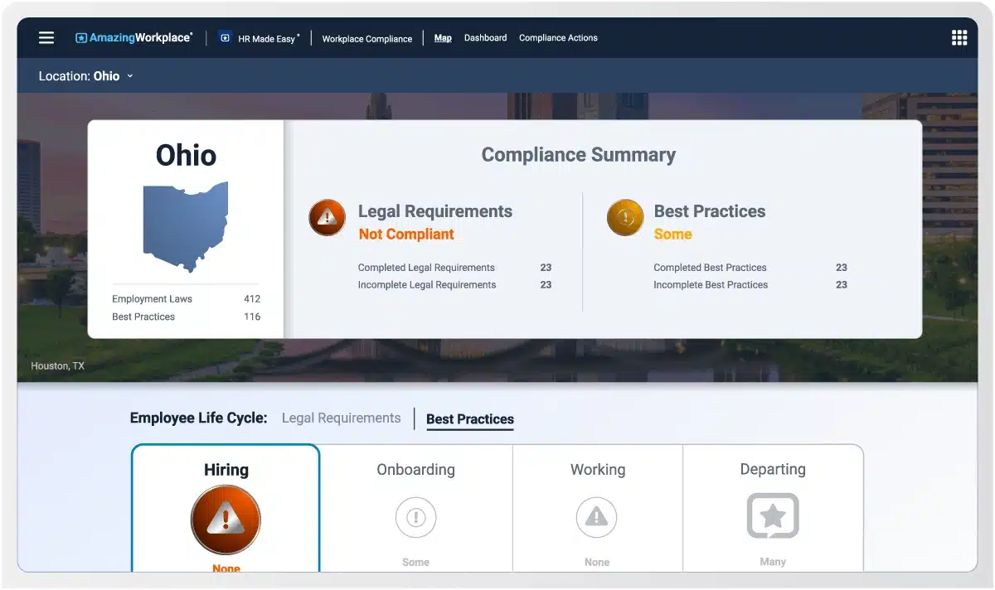995x590 pixels.
Task: Expand the Location: Ohio dropdown
Action: [x=86, y=76]
